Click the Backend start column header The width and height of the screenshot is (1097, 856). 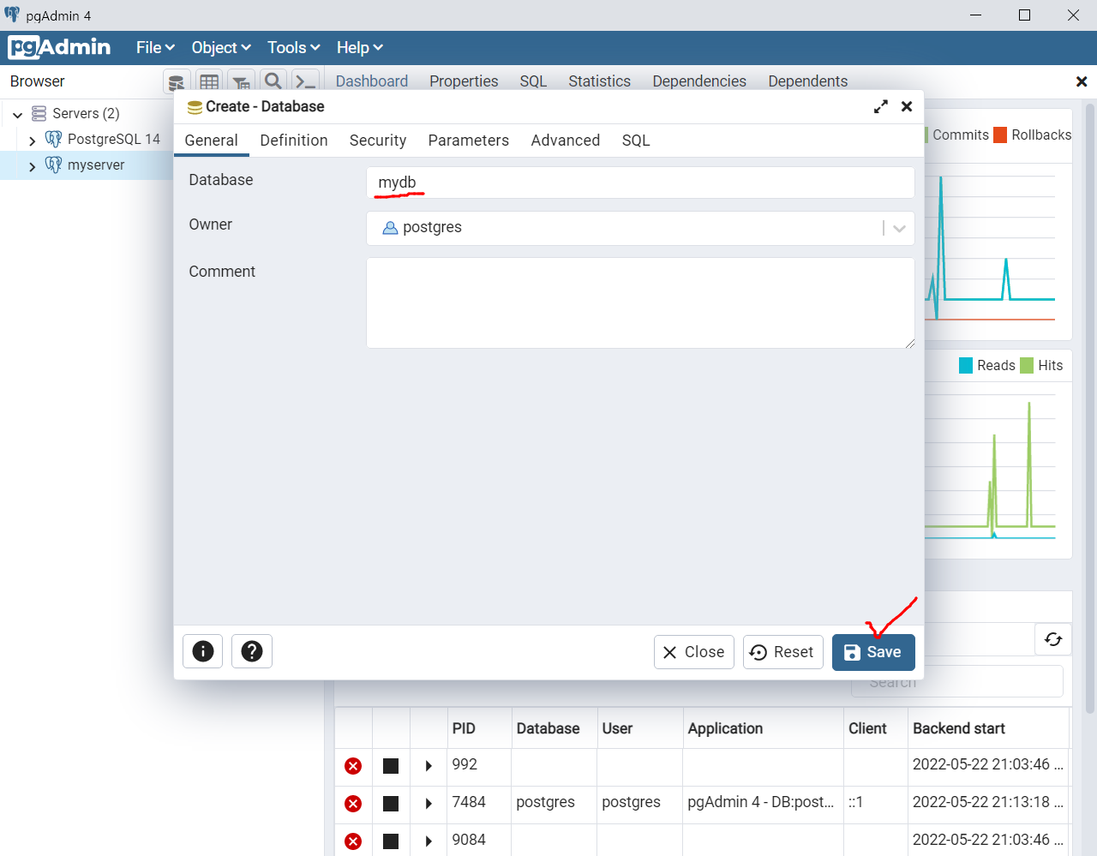(988, 728)
